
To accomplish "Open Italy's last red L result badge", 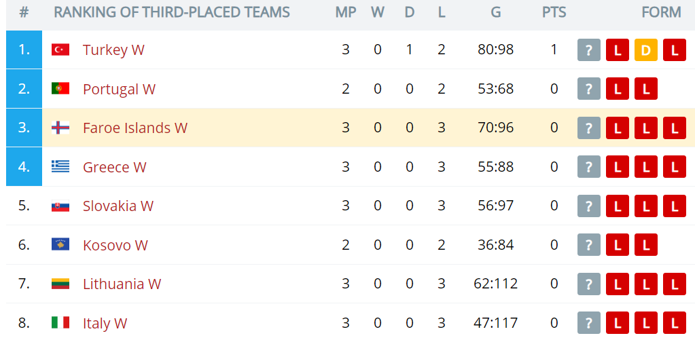I will [674, 323].
